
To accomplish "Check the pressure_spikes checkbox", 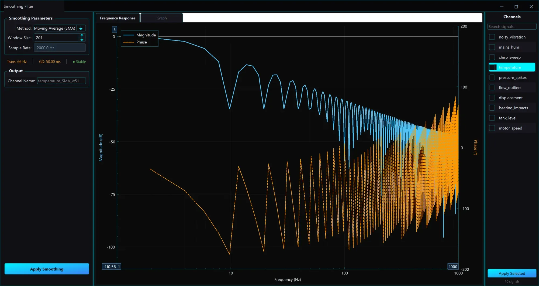I will click(x=492, y=78).
